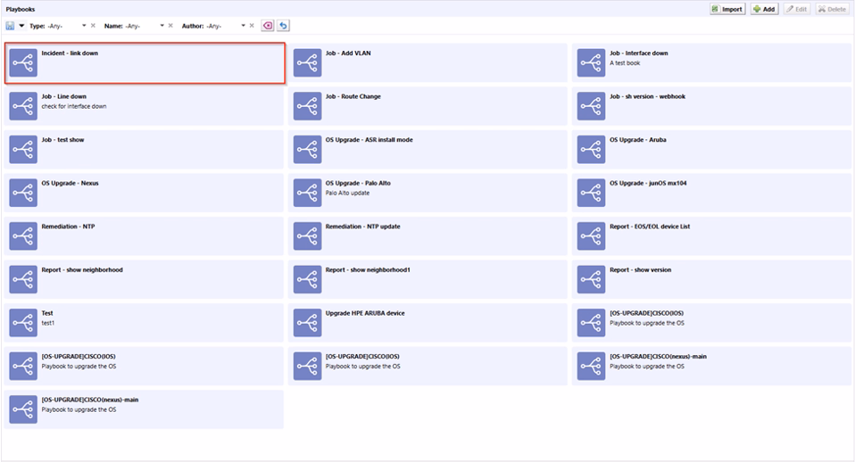The width and height of the screenshot is (855, 462).
Task: Click the Job - Line down playbook icon
Action: (23, 106)
